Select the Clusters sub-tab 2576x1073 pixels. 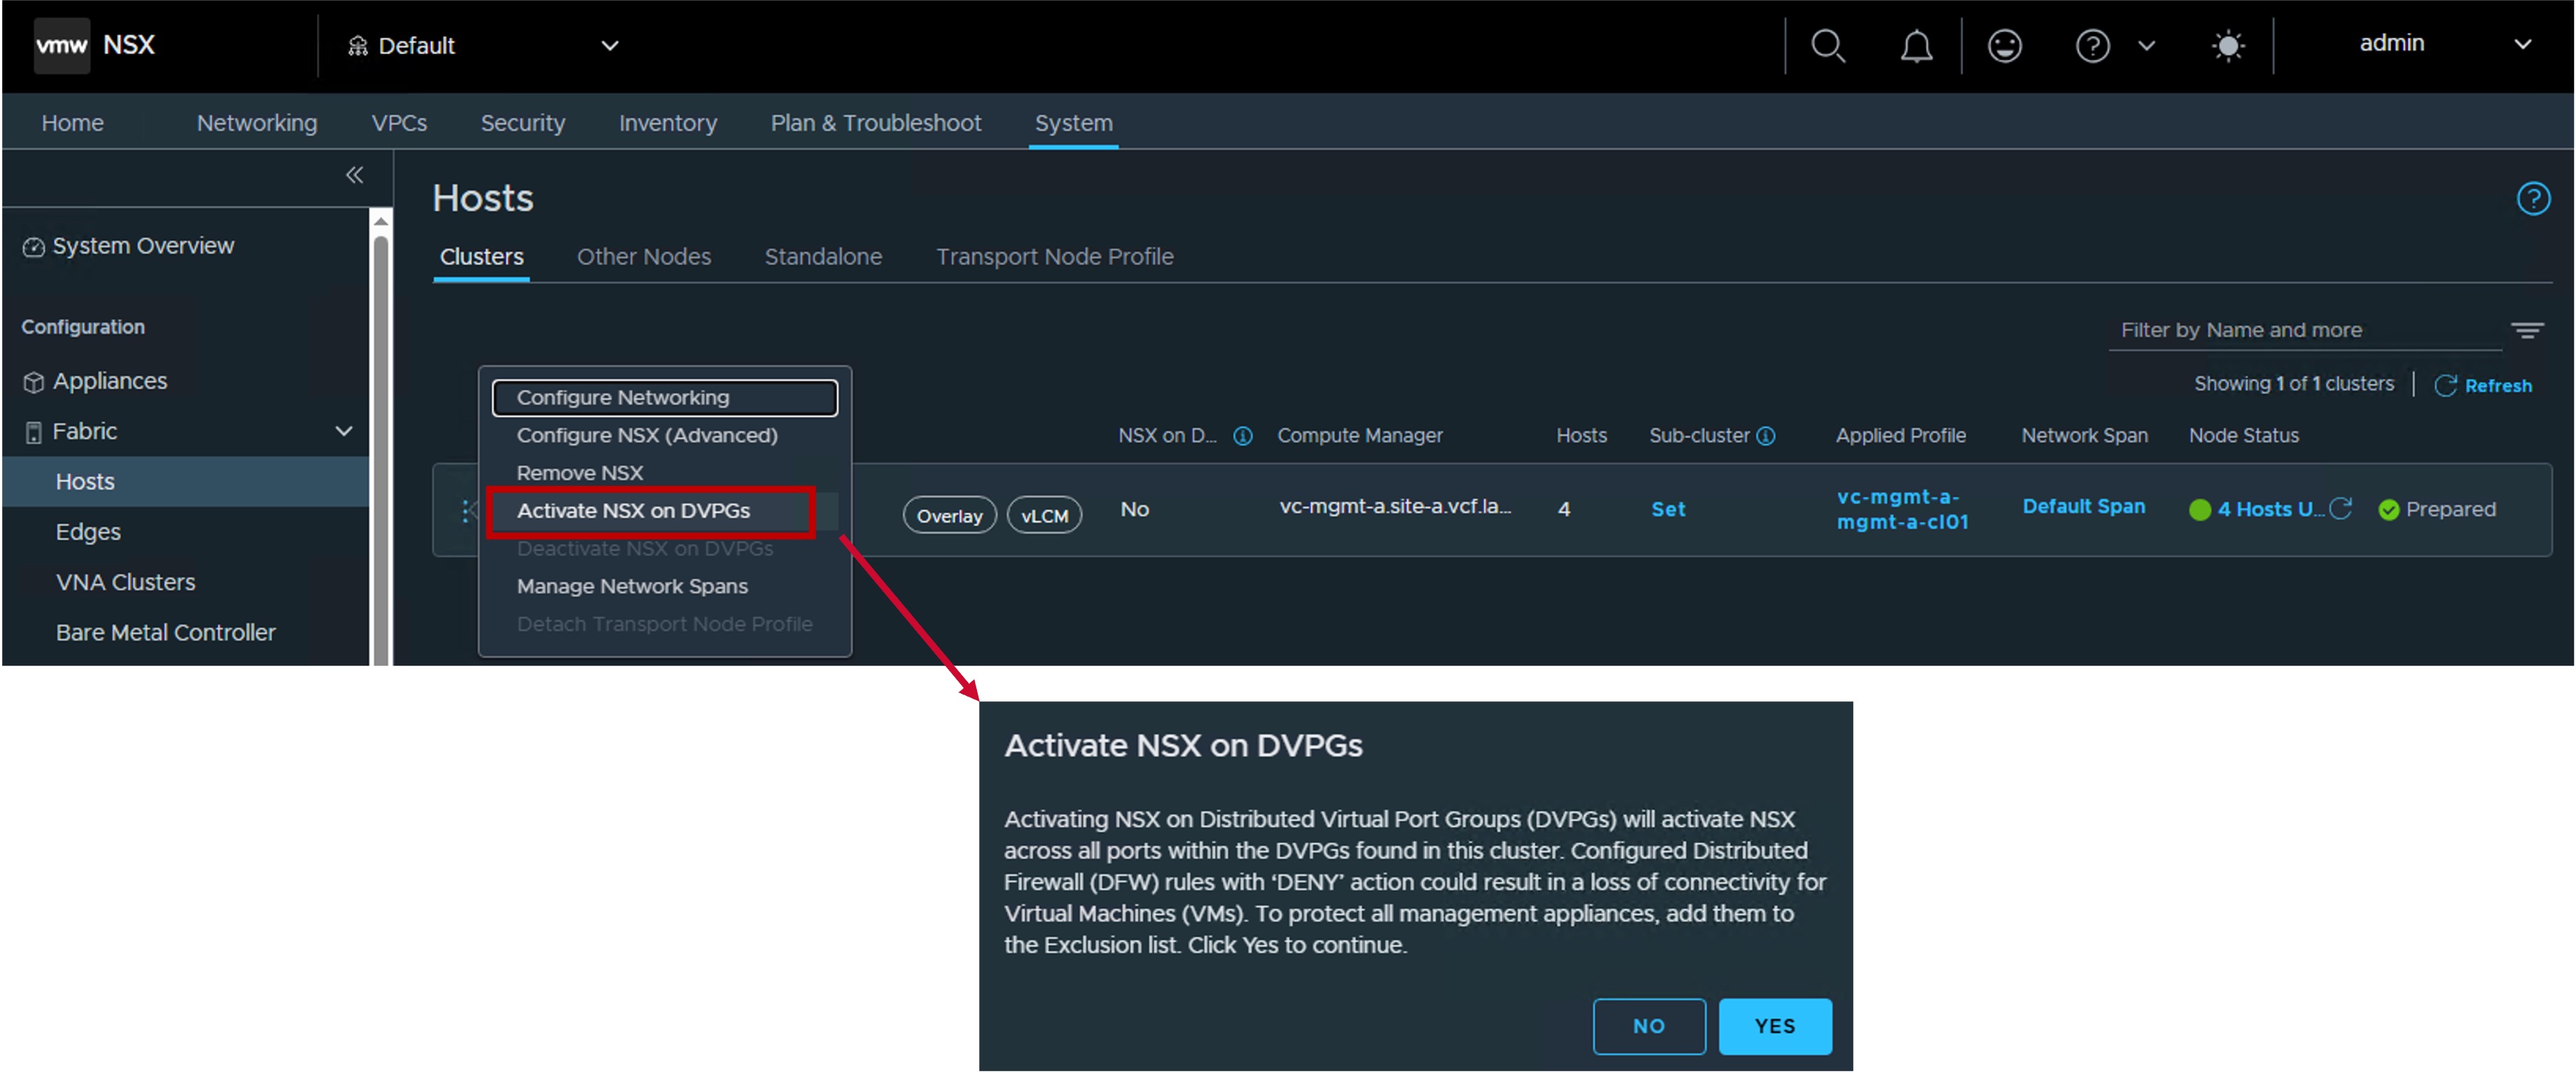pyautogui.click(x=481, y=257)
